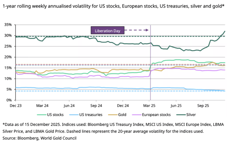The image size is (241, 147).
Task: Click the purple dashed Liberation Day arrow
Action: click(137, 30)
